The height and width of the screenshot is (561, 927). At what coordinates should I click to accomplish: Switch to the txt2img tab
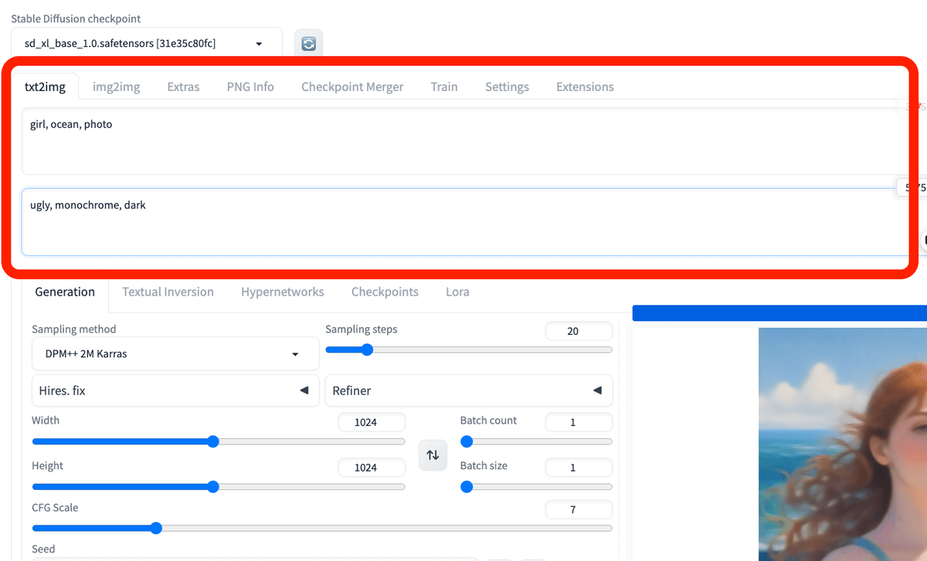pos(45,86)
